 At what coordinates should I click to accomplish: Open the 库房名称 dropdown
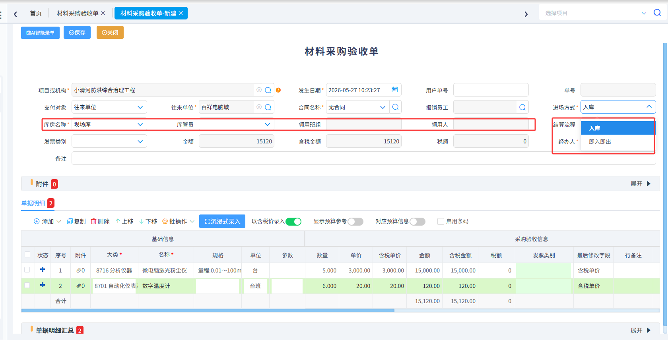click(109, 124)
